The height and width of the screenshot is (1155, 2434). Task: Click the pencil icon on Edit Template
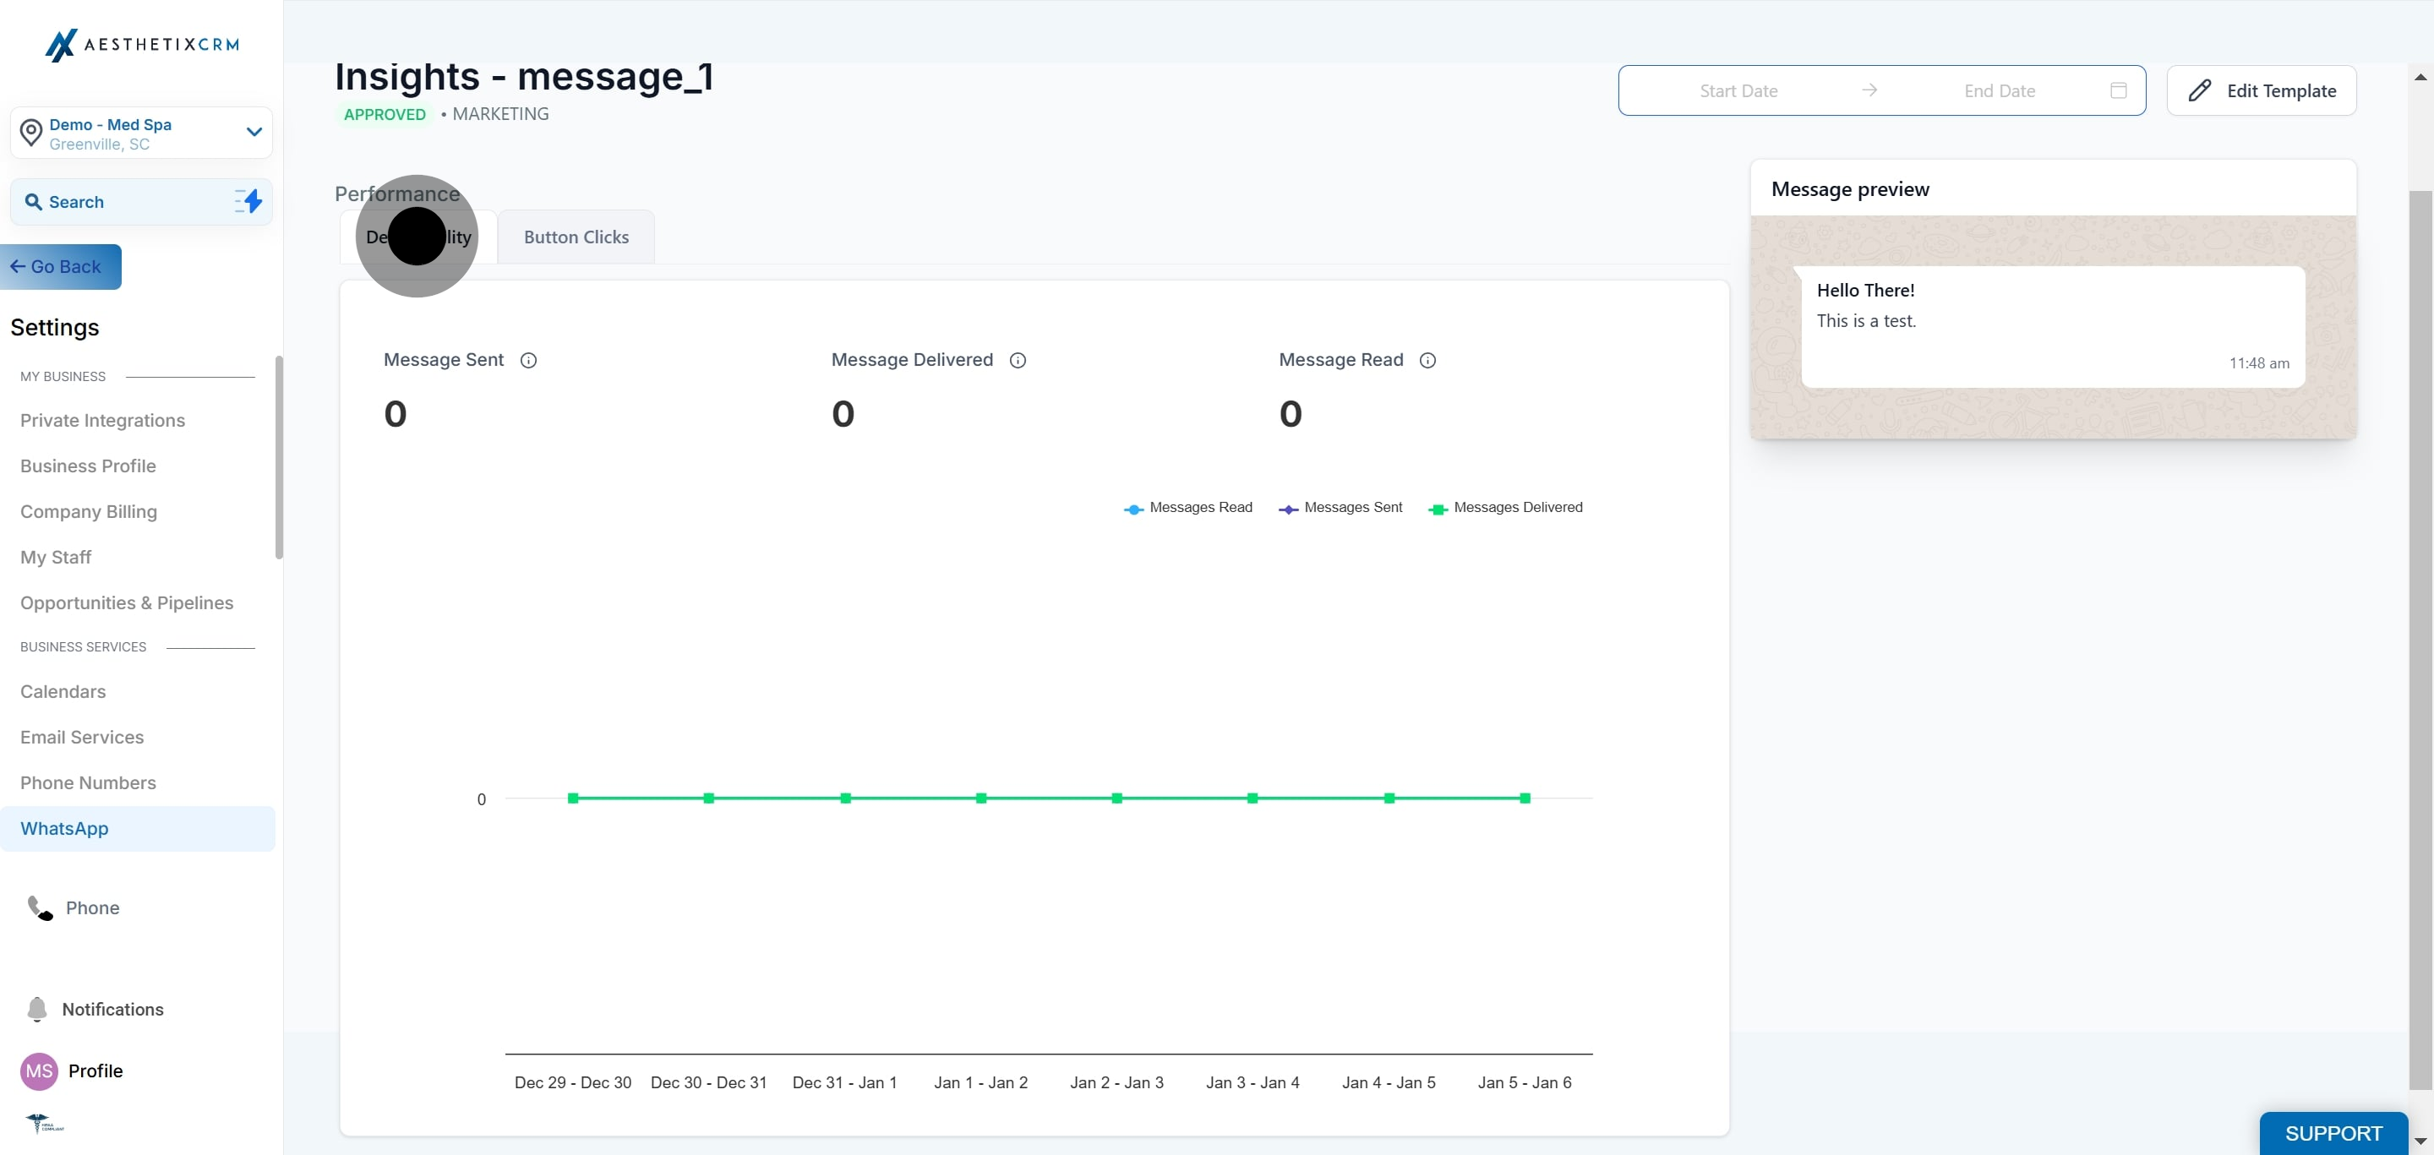pos(2199,90)
